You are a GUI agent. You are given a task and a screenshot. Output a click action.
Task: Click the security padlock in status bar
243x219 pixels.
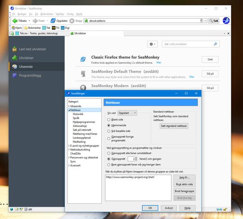pyautogui.click(x=225, y=210)
